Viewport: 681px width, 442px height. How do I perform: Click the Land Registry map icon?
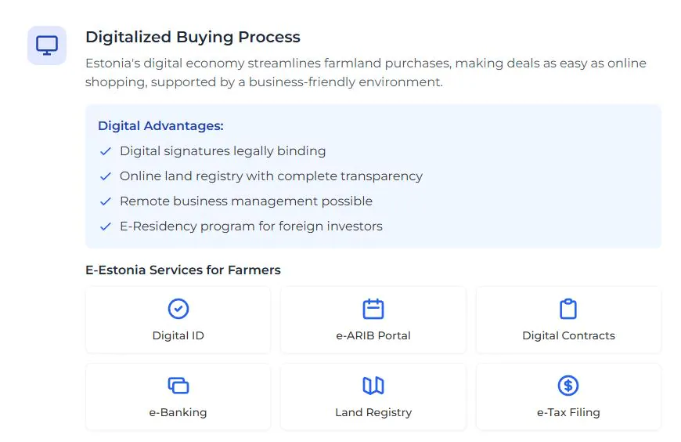pyautogui.click(x=373, y=386)
